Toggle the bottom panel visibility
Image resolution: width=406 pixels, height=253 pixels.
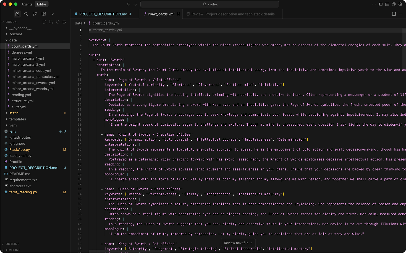[x=387, y=4]
